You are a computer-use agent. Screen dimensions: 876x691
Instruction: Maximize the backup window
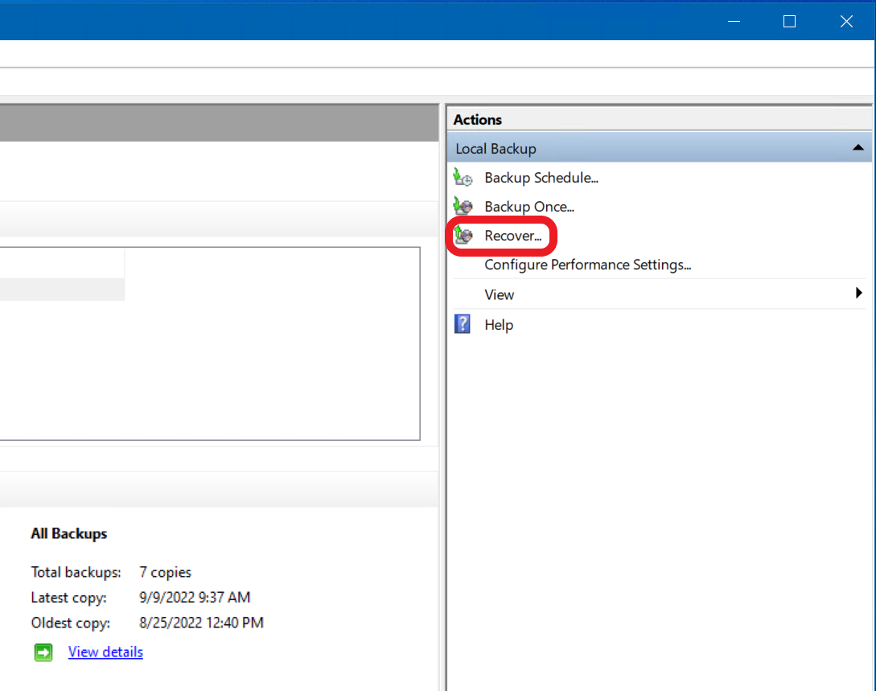point(789,21)
